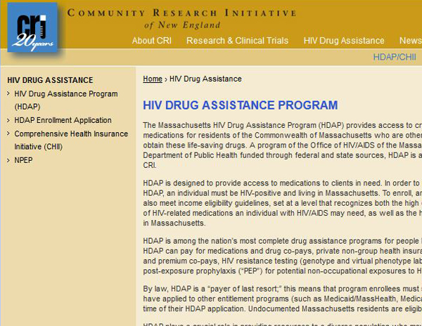The height and width of the screenshot is (326, 422).
Task: Click the arrow beside Comprehensive Health Insurance
Action: (x=8, y=133)
